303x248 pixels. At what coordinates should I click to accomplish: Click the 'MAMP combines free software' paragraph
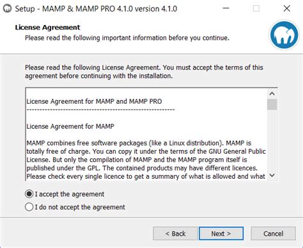146,160
